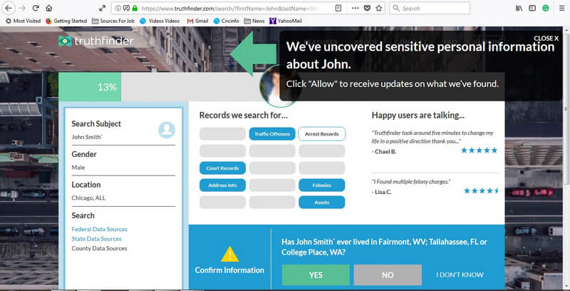The image size is (570, 291).
Task: Open Federal Data Sources link
Action: (x=101, y=229)
